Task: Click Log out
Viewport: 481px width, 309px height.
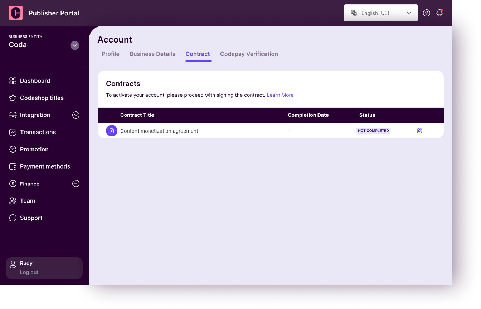Action: point(29,272)
